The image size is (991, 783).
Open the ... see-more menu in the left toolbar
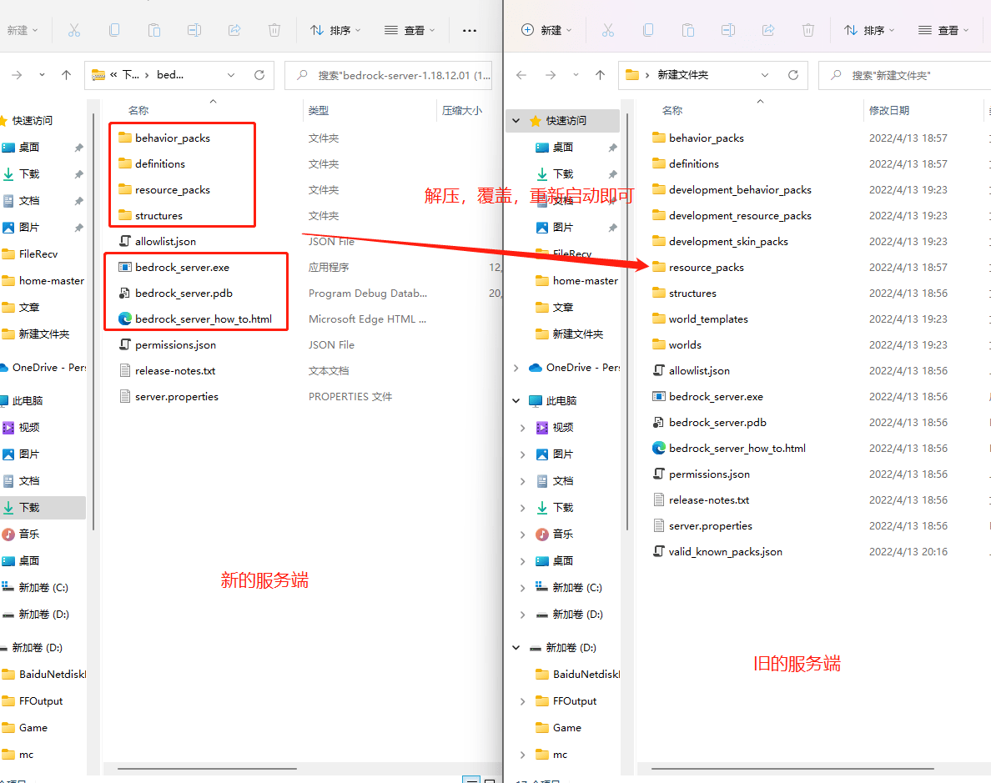pos(470,30)
